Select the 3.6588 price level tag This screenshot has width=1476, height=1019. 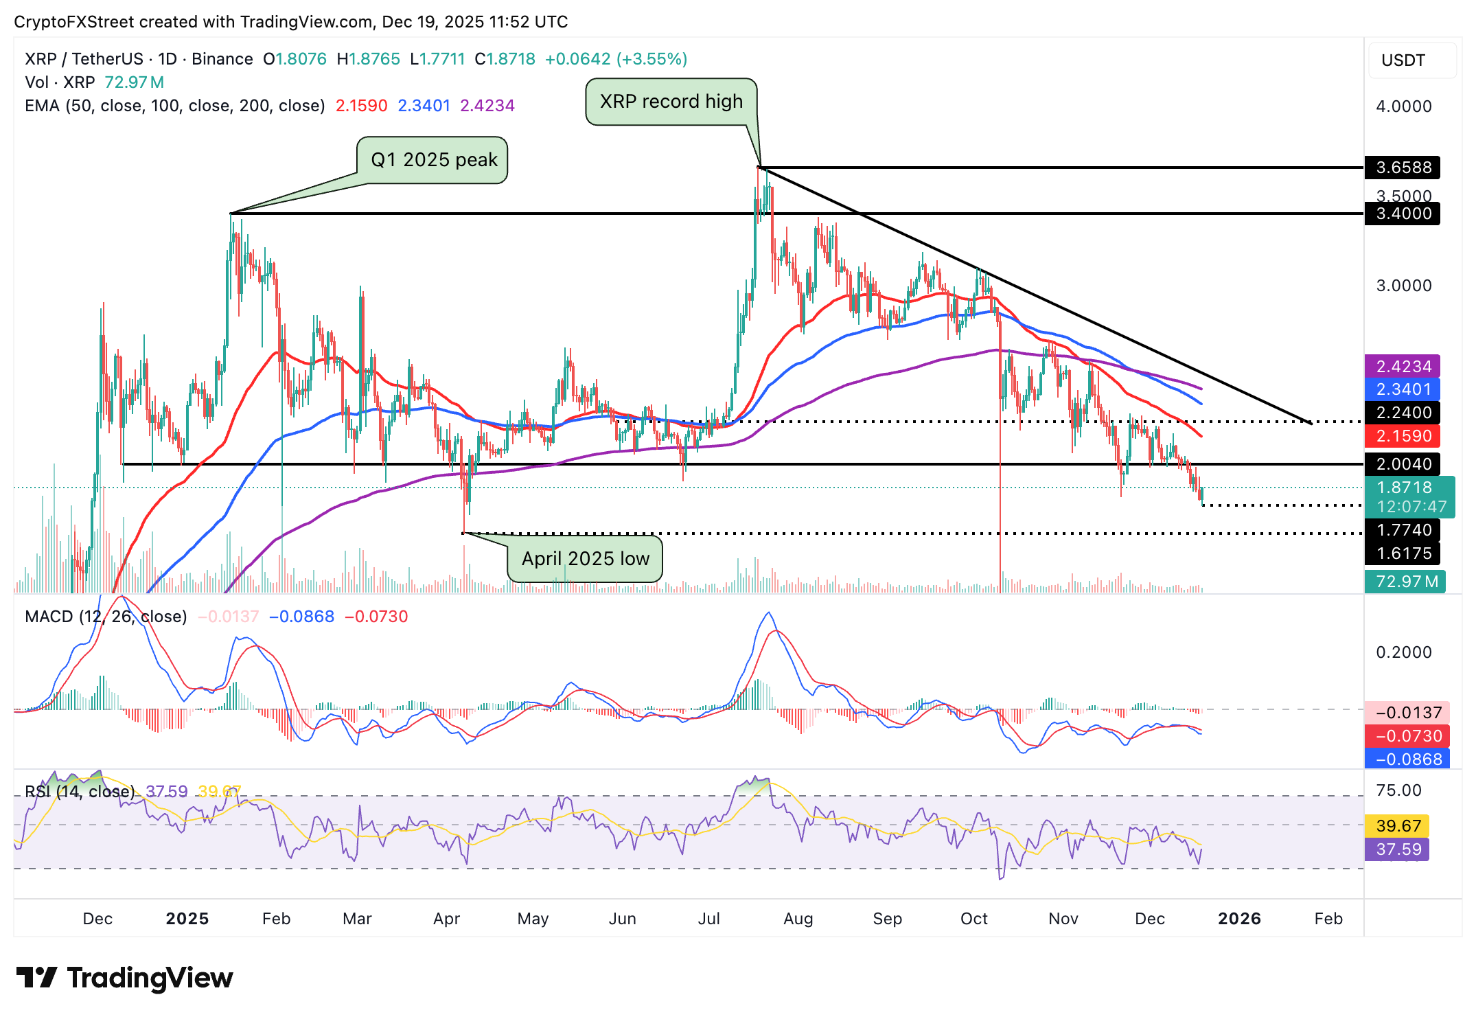click(x=1403, y=168)
